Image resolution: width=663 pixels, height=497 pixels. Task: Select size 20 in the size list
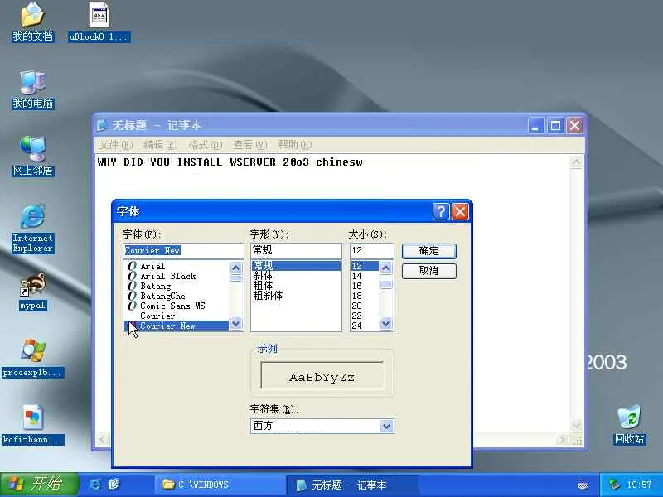(x=365, y=306)
